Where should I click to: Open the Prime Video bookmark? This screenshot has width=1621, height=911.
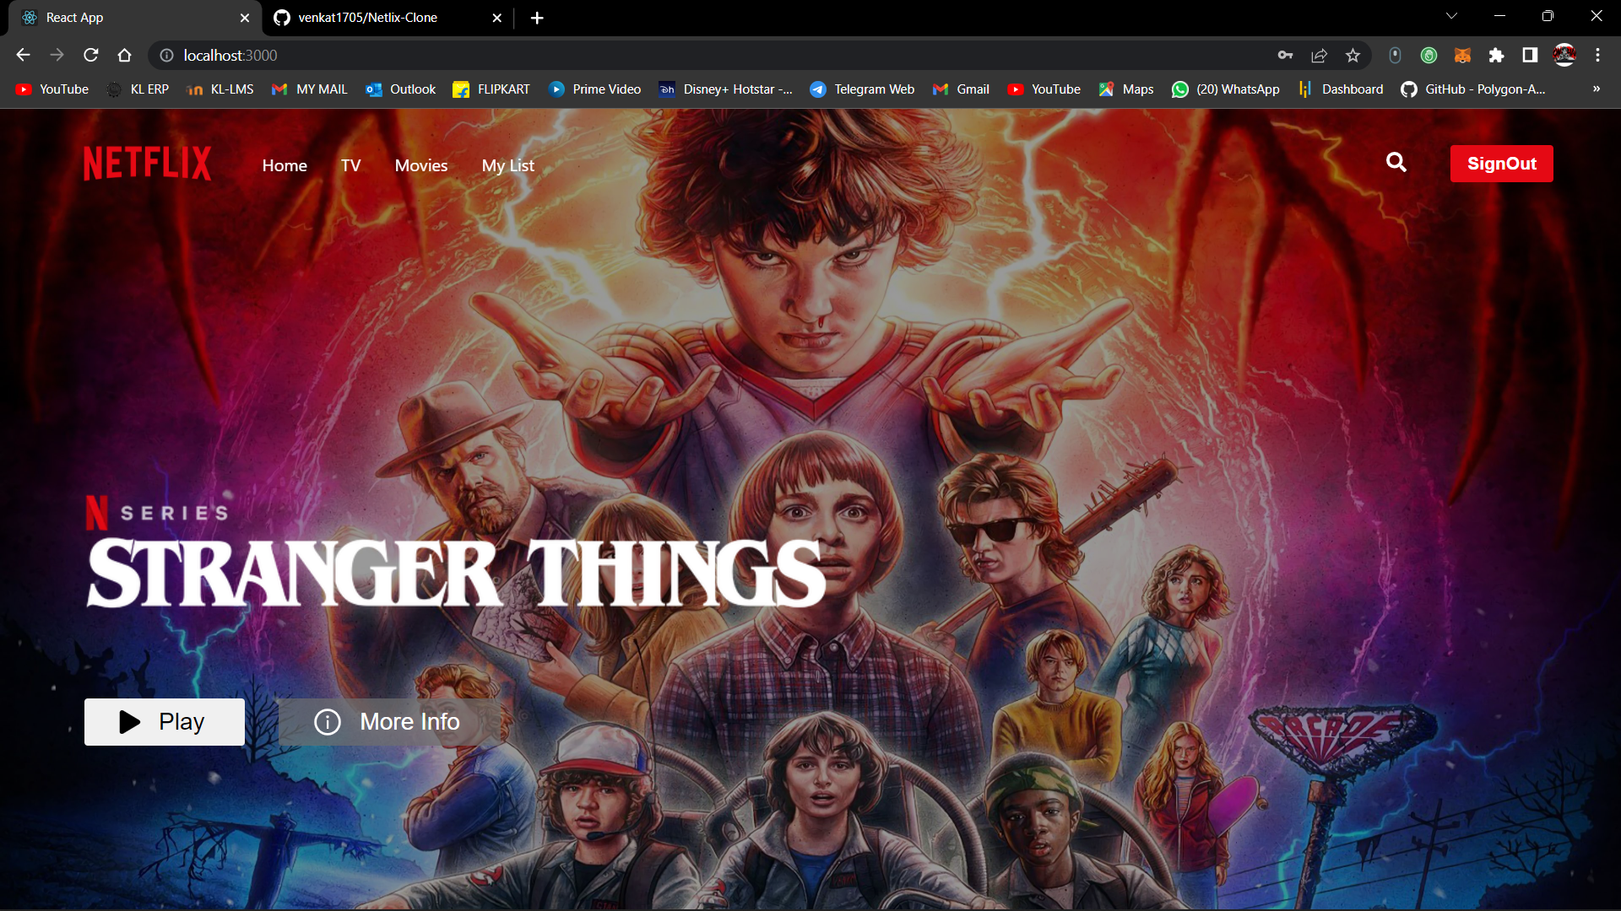tap(595, 89)
